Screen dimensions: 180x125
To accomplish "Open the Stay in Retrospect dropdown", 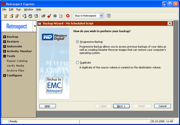I will click(x=101, y=16).
